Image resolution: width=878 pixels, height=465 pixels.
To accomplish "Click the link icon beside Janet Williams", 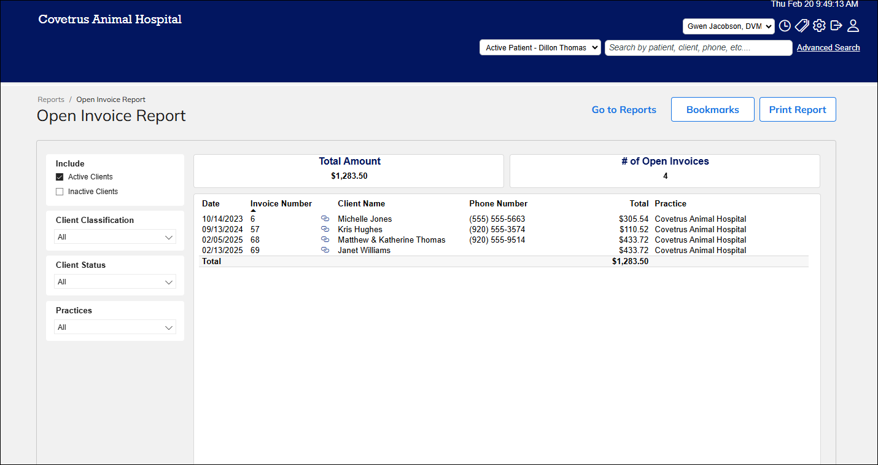I will coord(325,249).
